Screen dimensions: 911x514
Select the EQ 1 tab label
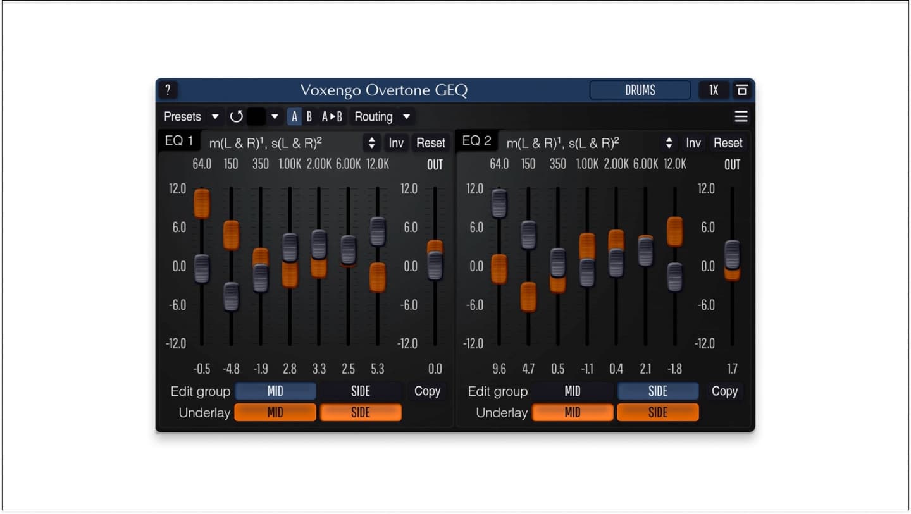pyautogui.click(x=179, y=141)
